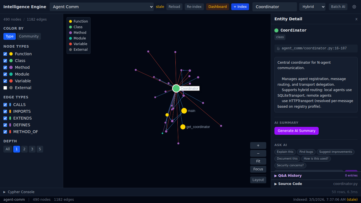Toggle the IMPORTS edge type checkbox
This screenshot has height=203, width=361.
point(5,111)
